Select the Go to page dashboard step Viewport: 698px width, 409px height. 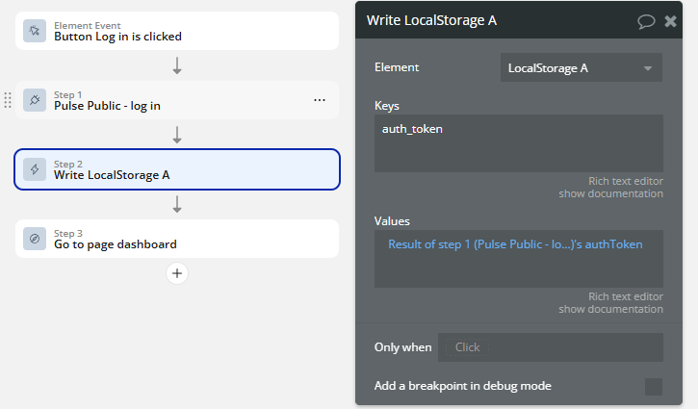(177, 239)
